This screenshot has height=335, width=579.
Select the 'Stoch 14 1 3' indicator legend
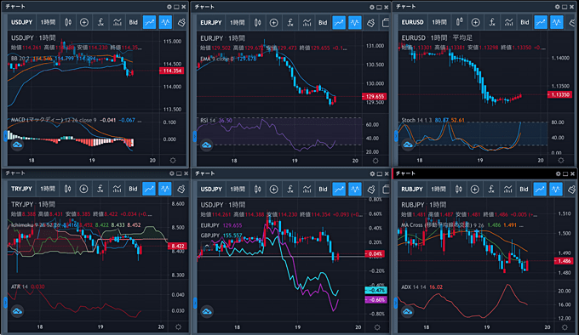417,120
